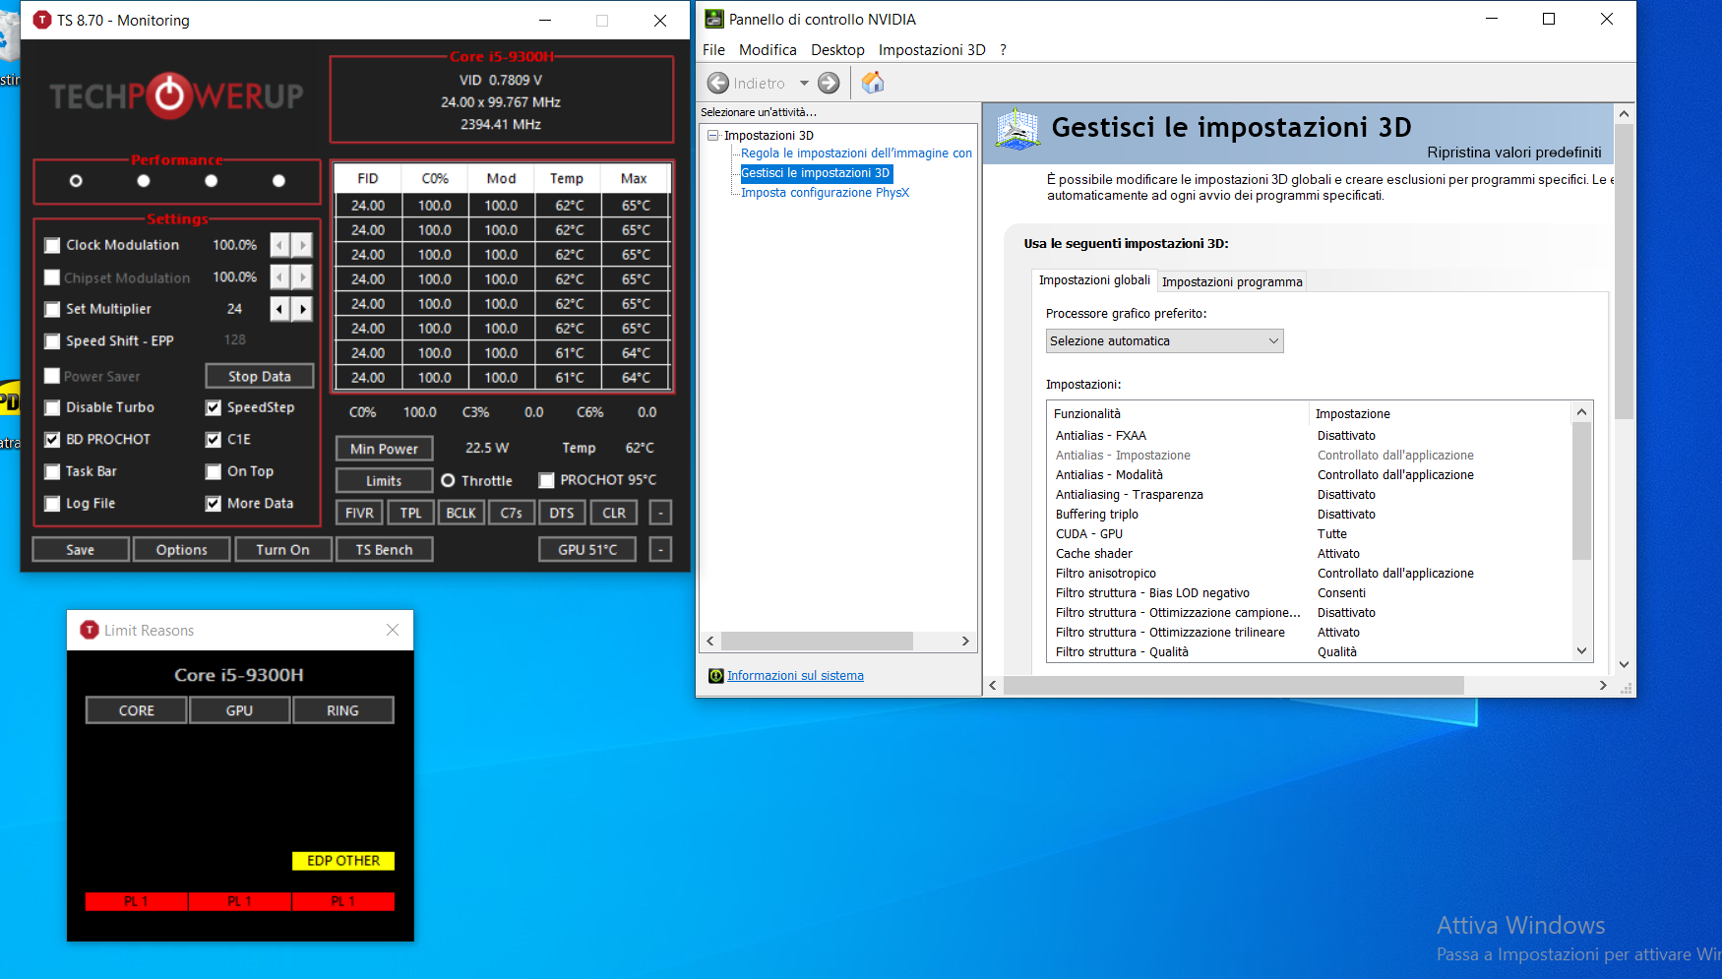
Task: Click the forward arrow icon in NVIDIA toolbar
Action: [x=830, y=83]
